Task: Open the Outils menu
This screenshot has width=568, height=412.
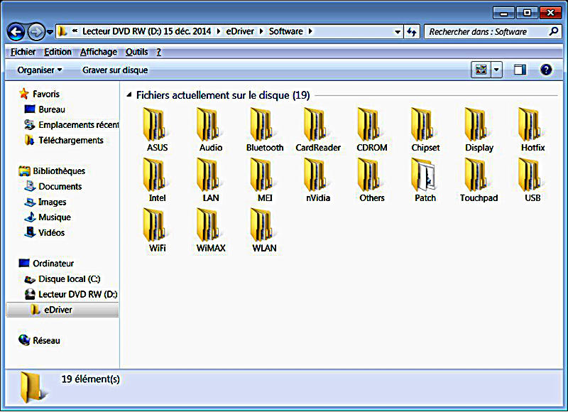Action: click(136, 52)
